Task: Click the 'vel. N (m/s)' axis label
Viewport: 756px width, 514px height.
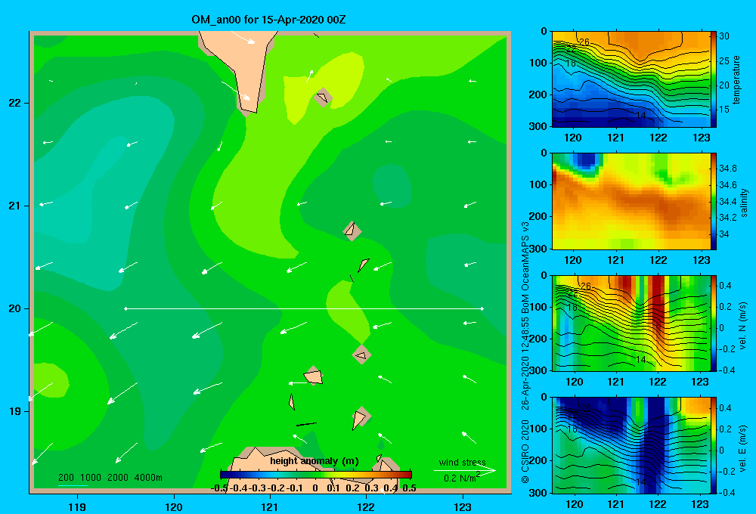Action: (x=743, y=326)
